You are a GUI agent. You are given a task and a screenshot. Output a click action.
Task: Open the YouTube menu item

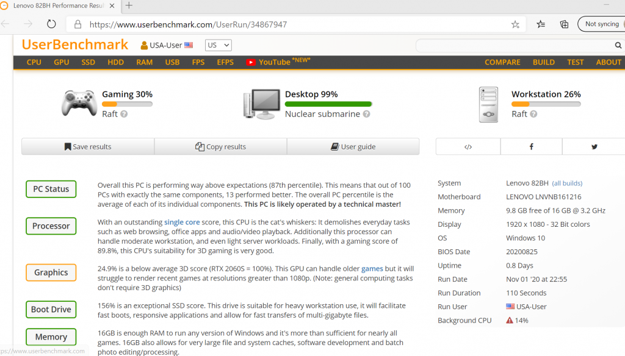point(278,62)
